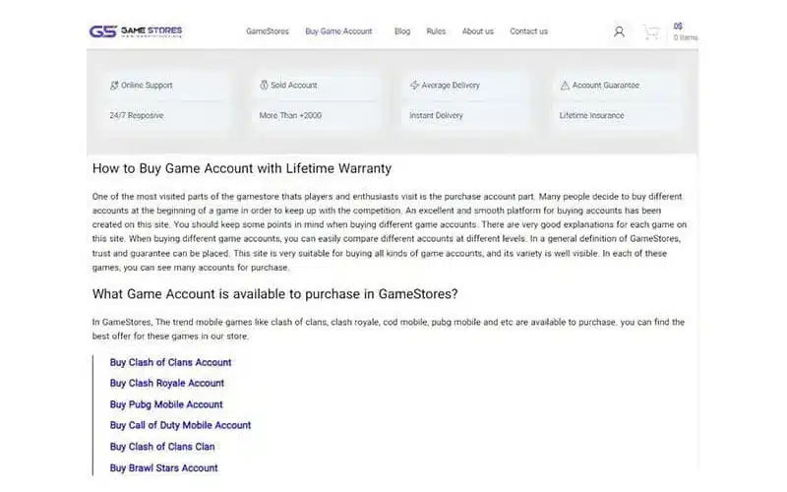Go to the Blog page
787x492 pixels.
tap(402, 31)
